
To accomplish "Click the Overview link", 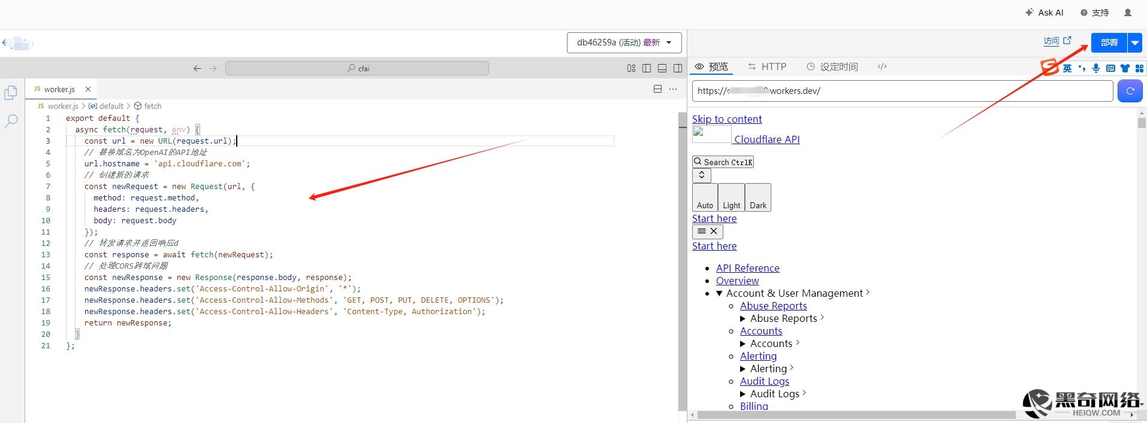I will tap(737, 281).
